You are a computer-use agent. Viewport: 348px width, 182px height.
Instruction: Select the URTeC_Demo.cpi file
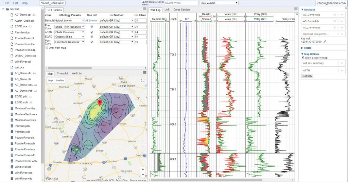pyautogui.click(x=25, y=56)
